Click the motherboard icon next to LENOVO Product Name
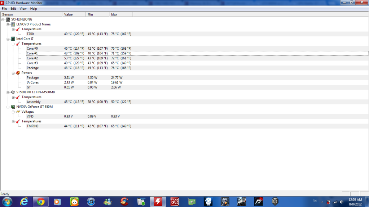Viewport: 369px width, 207px height. 13,24
